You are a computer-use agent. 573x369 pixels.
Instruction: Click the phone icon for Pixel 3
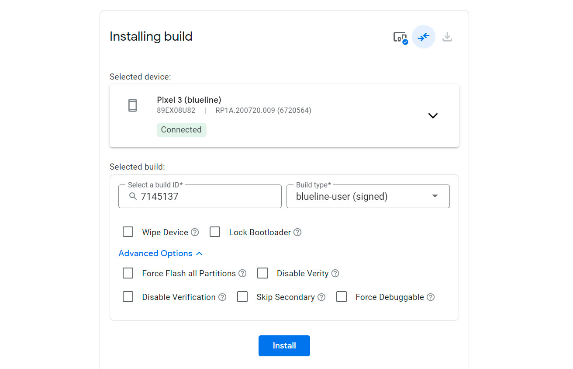(133, 105)
